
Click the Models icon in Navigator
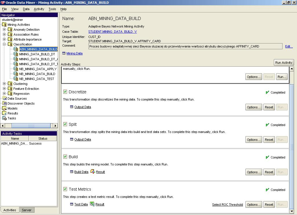click(4, 108)
